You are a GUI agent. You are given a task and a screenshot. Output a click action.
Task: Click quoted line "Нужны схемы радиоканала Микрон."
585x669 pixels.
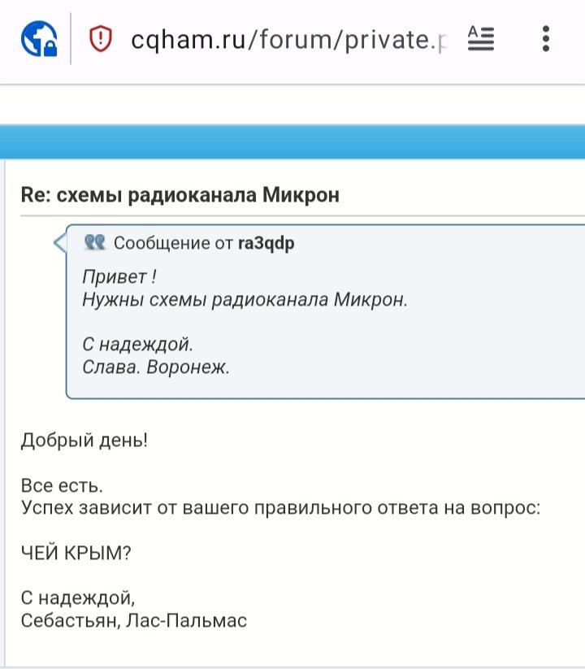click(244, 299)
